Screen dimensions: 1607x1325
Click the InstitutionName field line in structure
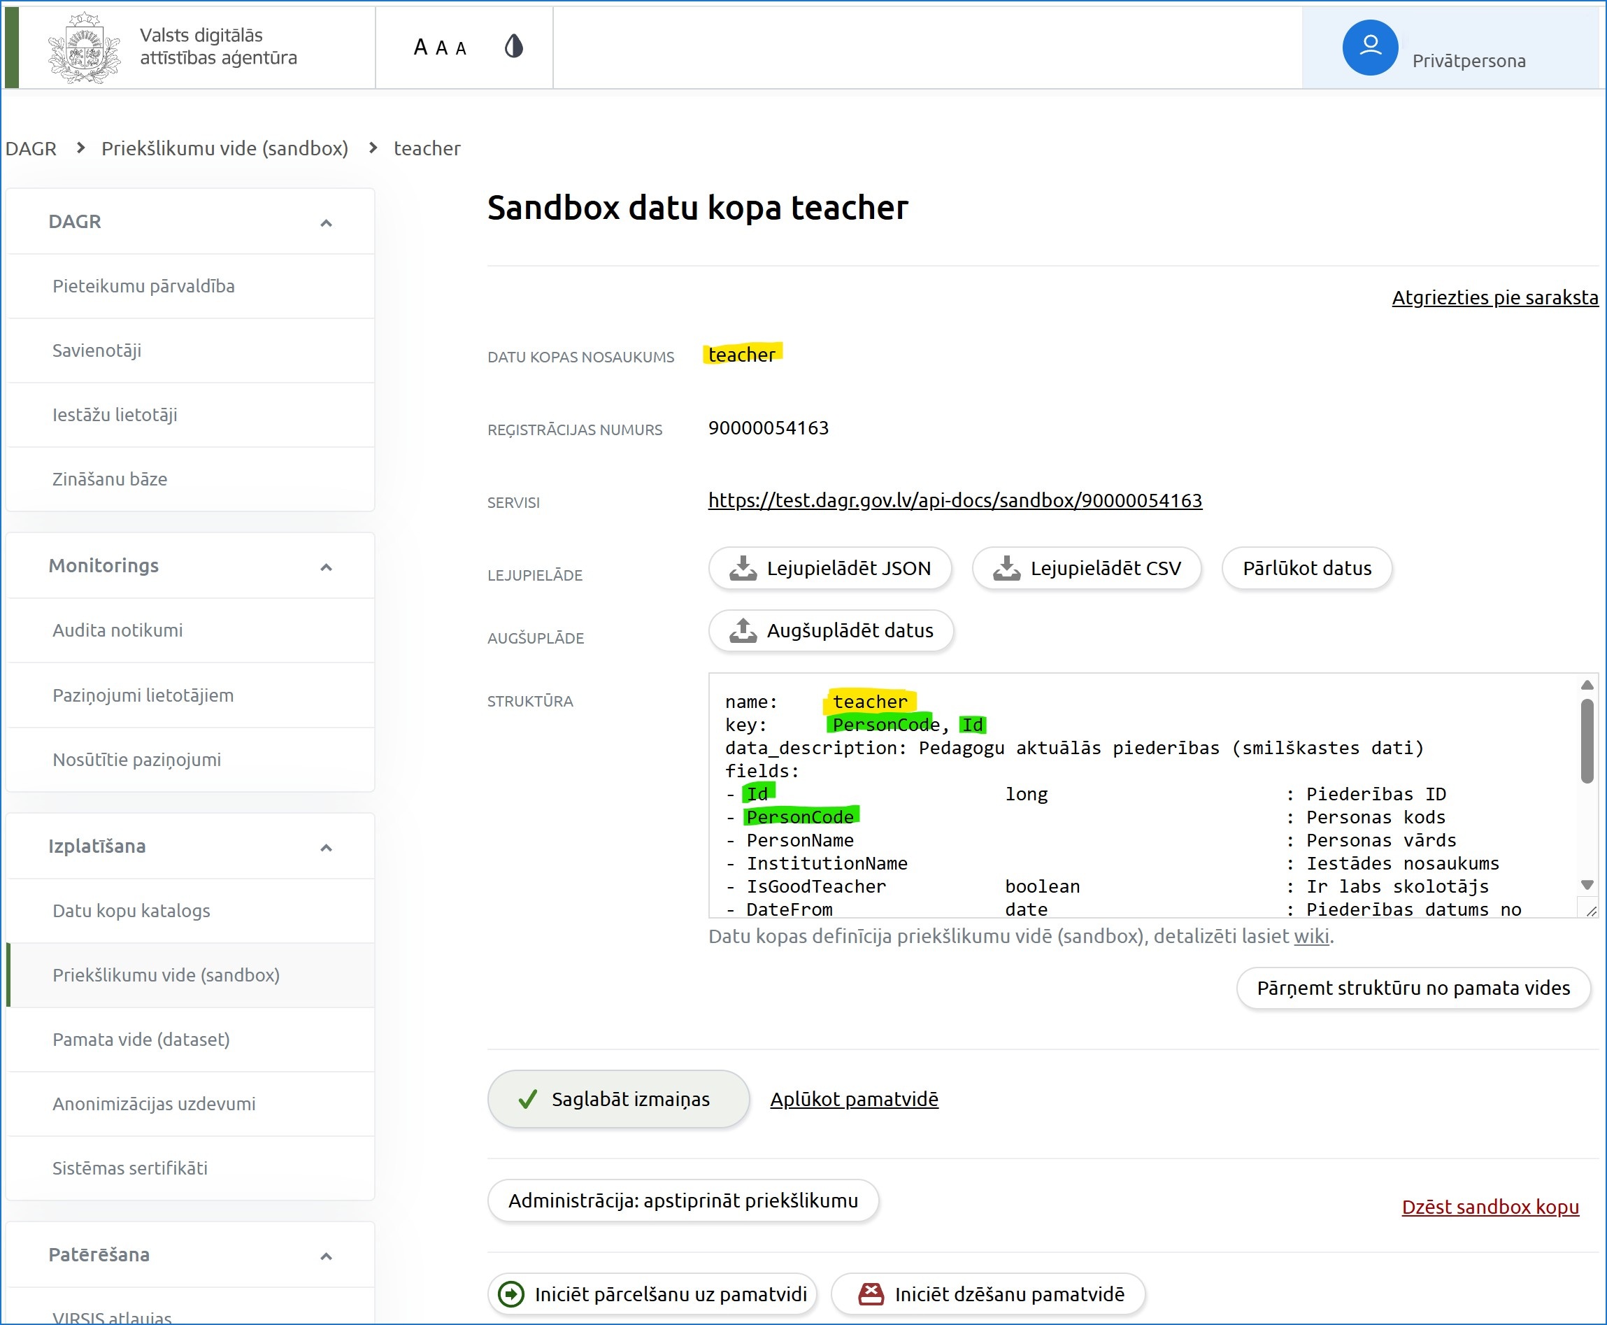pos(1112,863)
